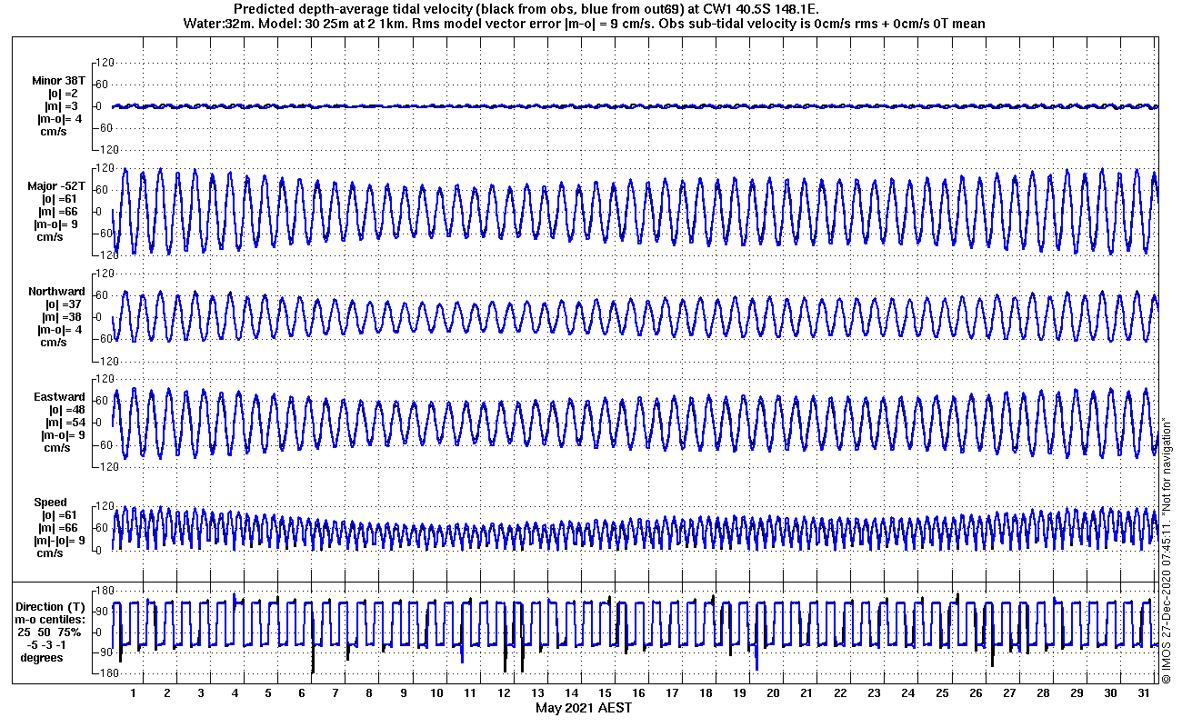Click the 'degrees' unit label
The image size is (1182, 727).
42,657
